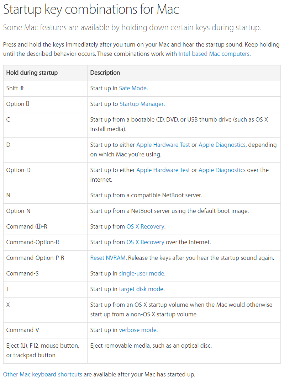This screenshot has height=380, width=284.
Task: Click the Reset NVRAM link
Action: coord(108,258)
